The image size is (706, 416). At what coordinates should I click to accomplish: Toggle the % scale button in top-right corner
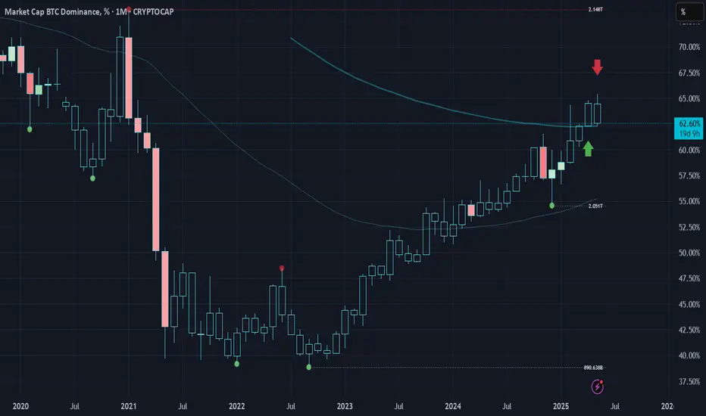click(689, 12)
